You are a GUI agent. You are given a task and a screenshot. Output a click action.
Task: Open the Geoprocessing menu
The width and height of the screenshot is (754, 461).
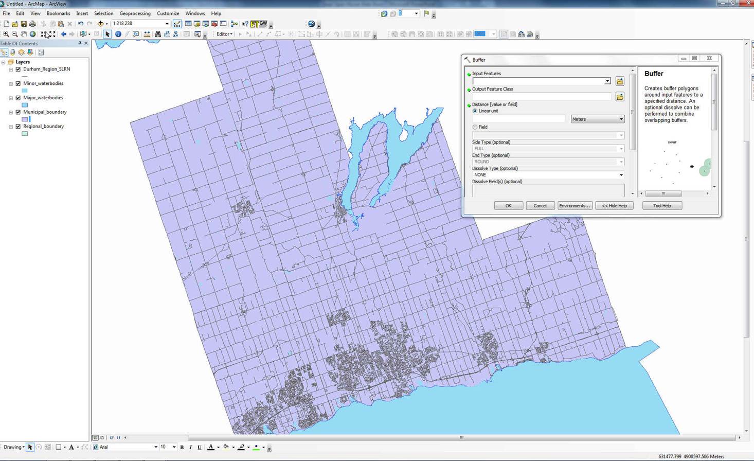(x=135, y=13)
